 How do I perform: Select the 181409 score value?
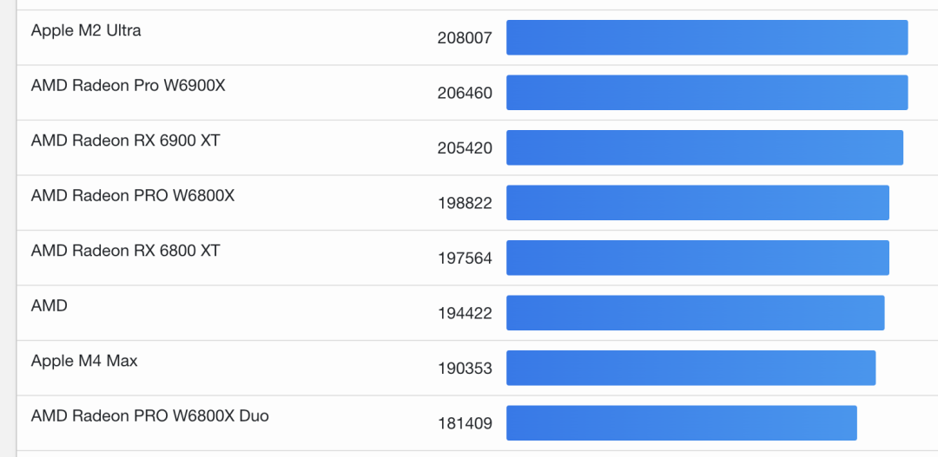click(465, 424)
